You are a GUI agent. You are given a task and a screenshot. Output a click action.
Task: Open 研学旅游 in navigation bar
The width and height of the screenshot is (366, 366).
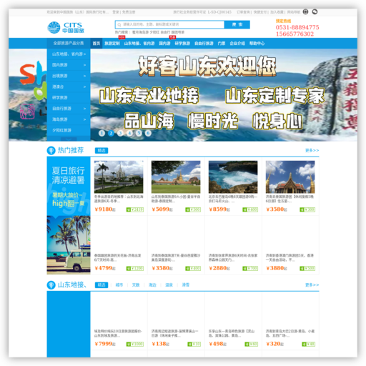182,44
